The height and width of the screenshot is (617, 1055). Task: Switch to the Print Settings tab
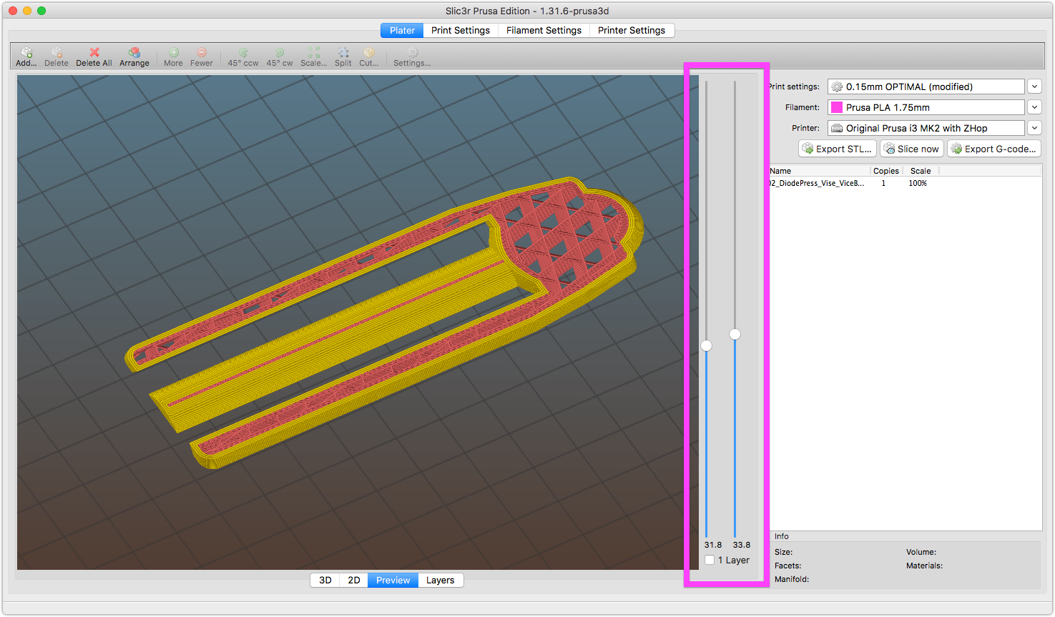pyautogui.click(x=460, y=30)
